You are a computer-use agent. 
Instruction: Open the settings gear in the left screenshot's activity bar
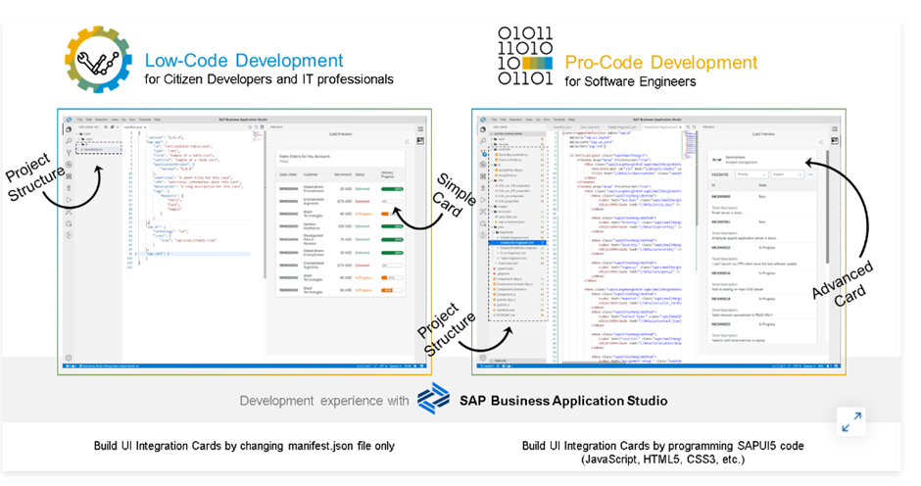pos(68,358)
